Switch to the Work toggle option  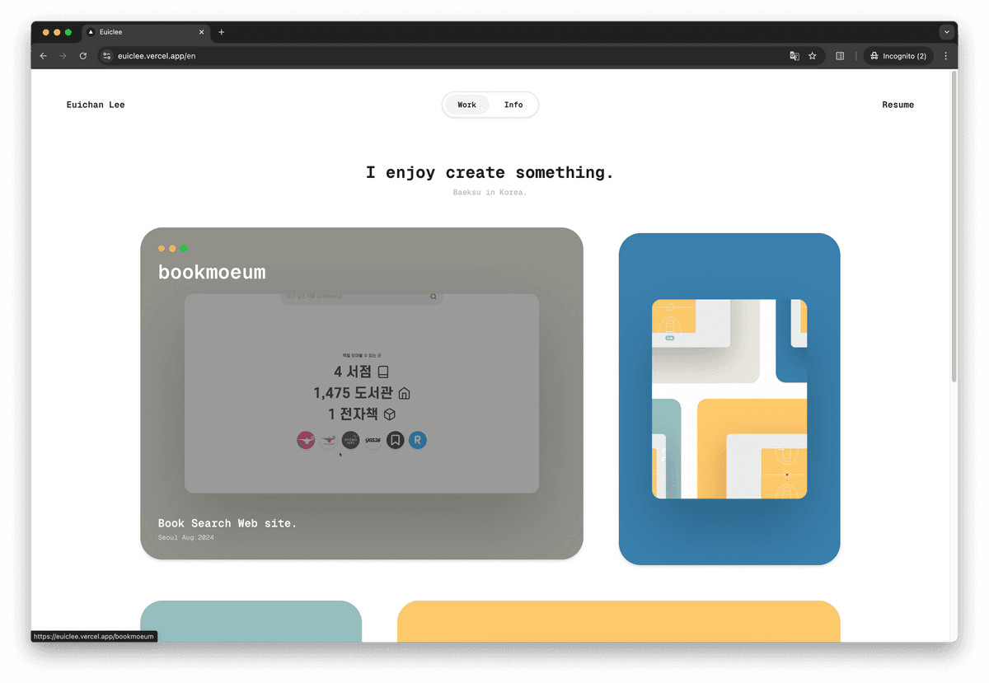point(466,105)
